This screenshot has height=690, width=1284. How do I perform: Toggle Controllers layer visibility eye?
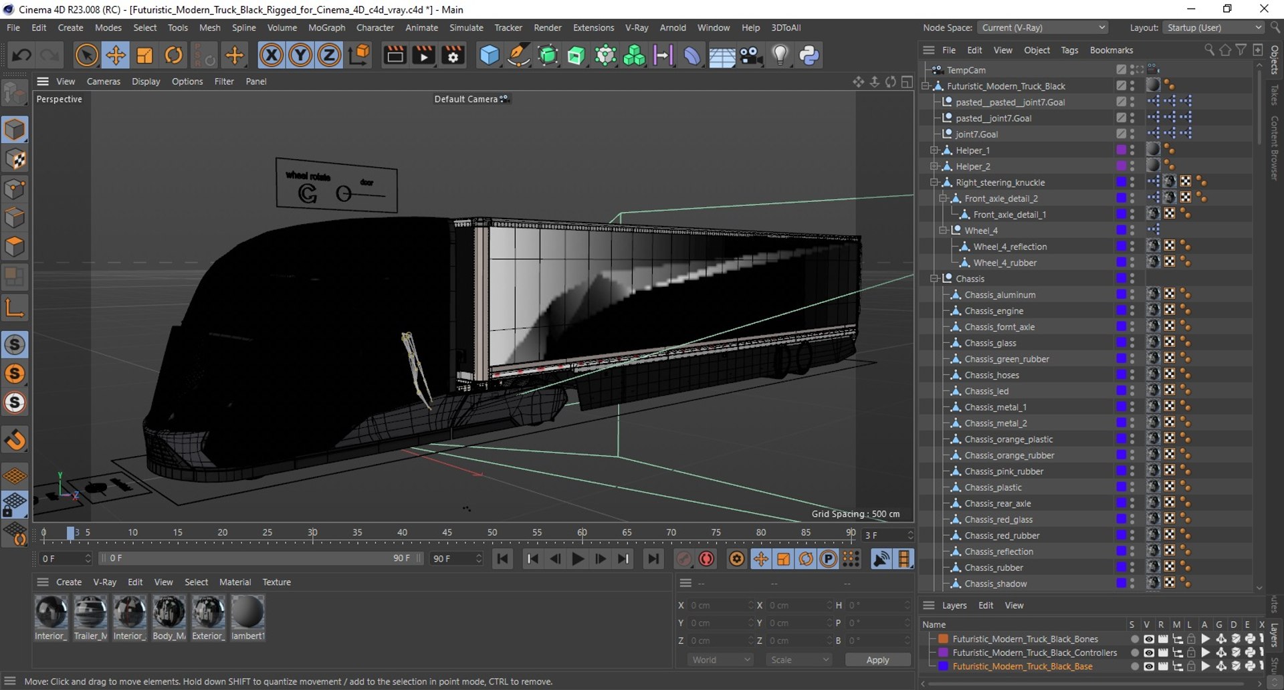pos(1148,653)
